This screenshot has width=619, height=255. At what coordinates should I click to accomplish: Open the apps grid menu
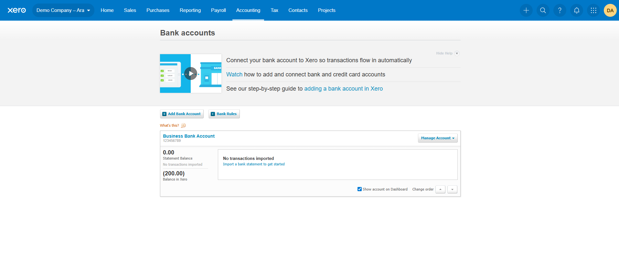coord(593,10)
